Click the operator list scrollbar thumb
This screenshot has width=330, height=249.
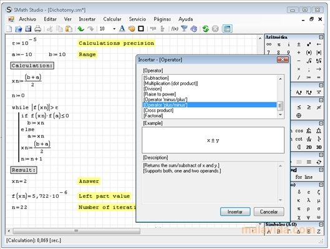pos(280,106)
